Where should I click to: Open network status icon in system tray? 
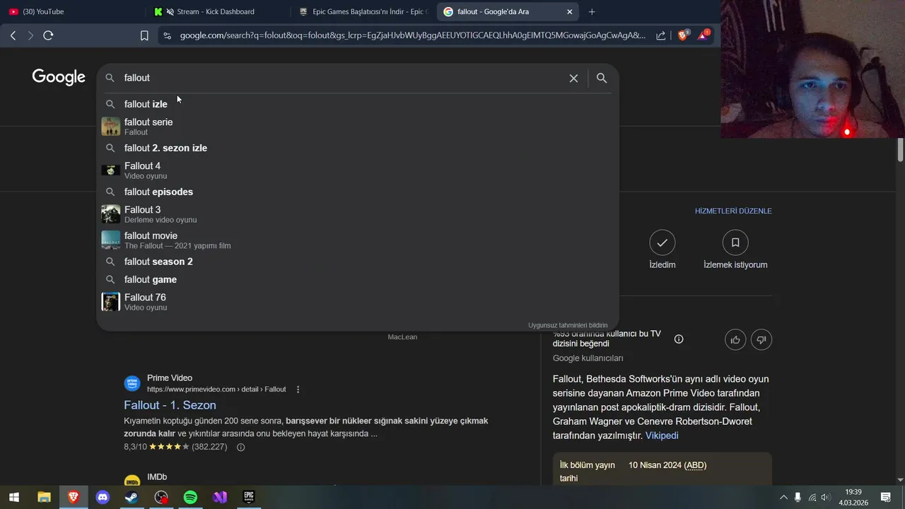[812, 497]
